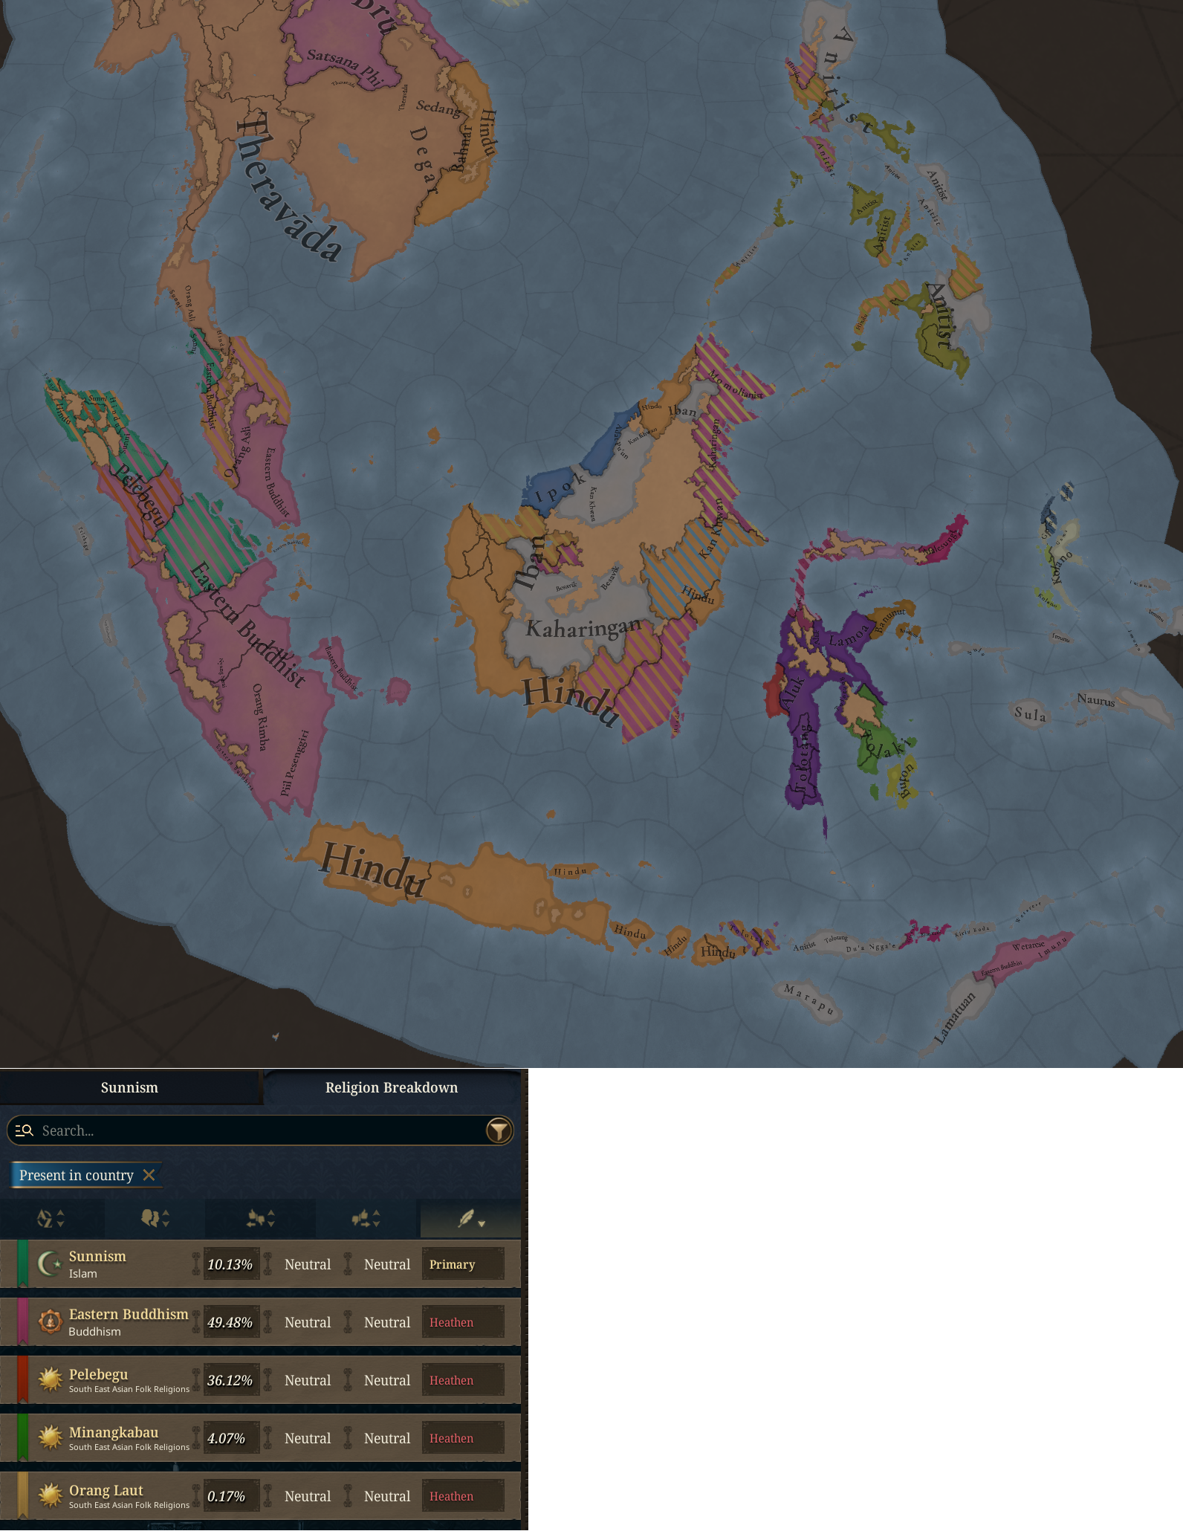Click Heathen status in Pelebegu row
Screen dimensions: 1183x1531
[x=462, y=1380]
